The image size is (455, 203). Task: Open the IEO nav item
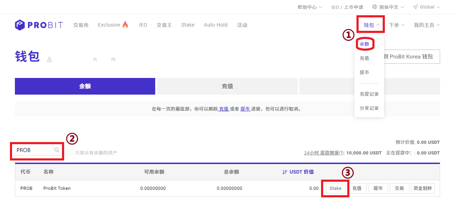[x=143, y=25]
